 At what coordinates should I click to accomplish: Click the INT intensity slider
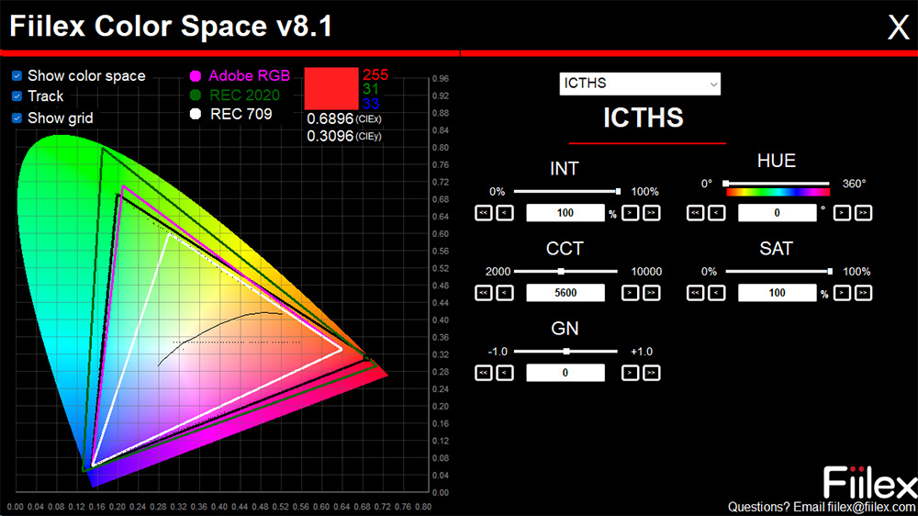[x=566, y=192]
